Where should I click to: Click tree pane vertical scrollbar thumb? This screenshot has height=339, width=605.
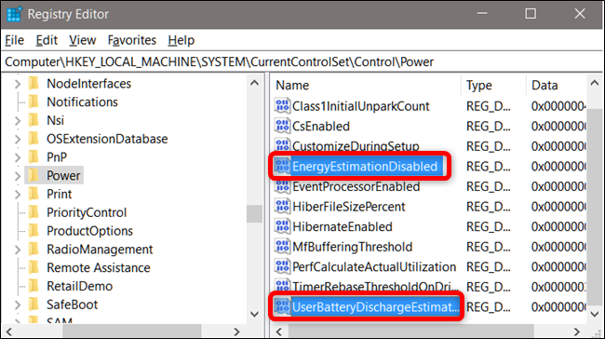point(254,213)
